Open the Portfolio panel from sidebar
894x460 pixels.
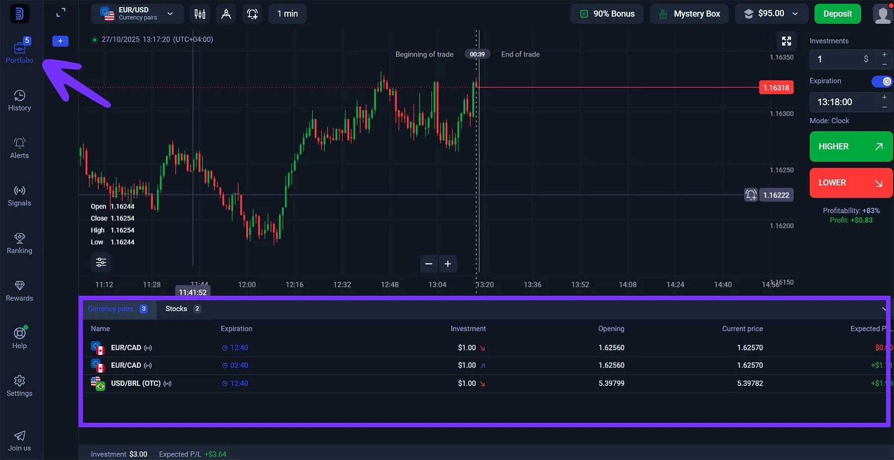pos(19,50)
